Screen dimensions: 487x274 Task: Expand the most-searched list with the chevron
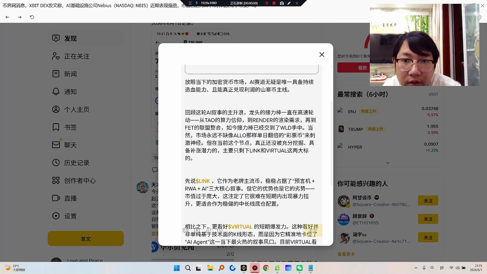click(x=388, y=163)
